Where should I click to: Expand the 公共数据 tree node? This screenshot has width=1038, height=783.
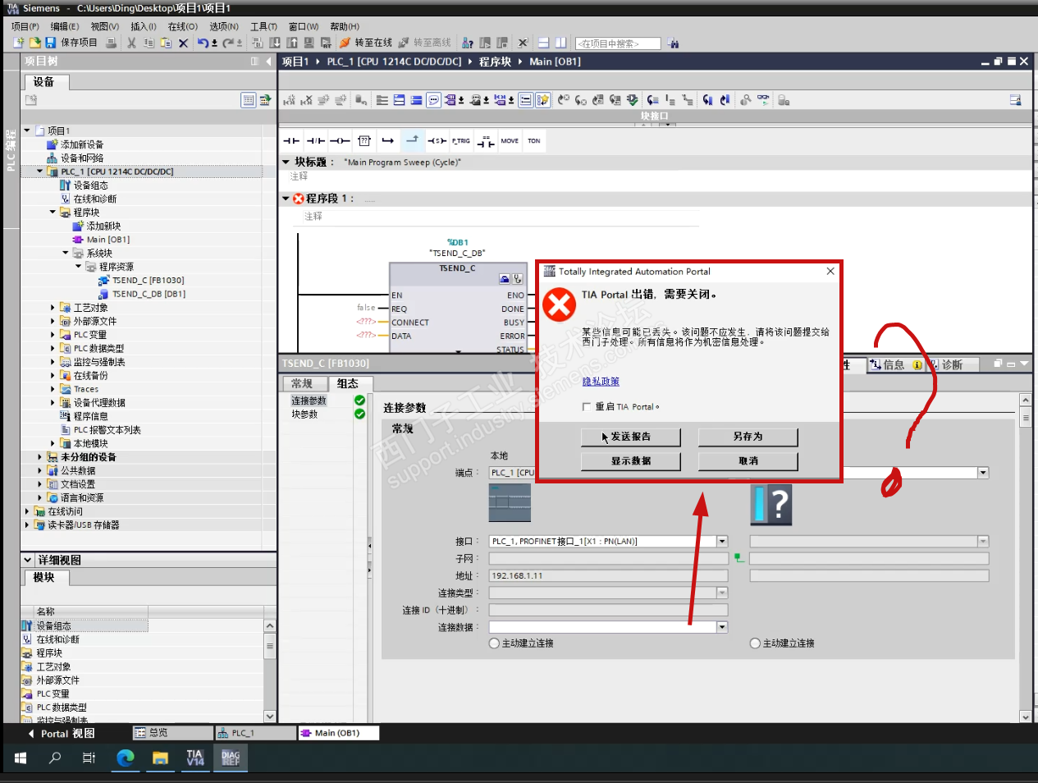point(39,470)
